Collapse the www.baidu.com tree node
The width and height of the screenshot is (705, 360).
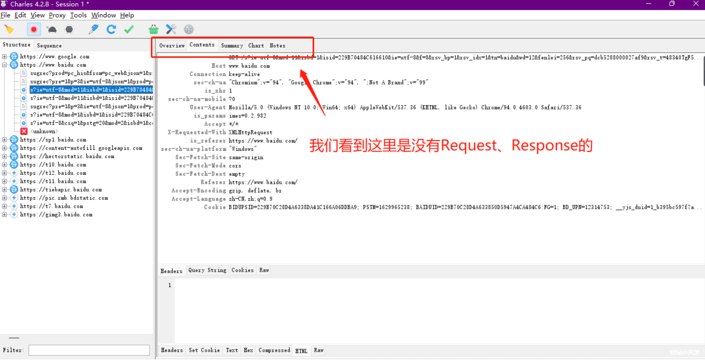tap(4, 65)
